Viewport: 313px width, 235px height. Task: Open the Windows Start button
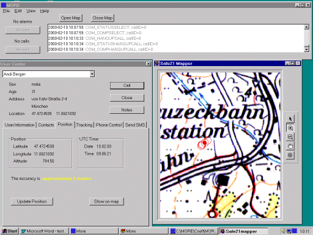[10, 231]
